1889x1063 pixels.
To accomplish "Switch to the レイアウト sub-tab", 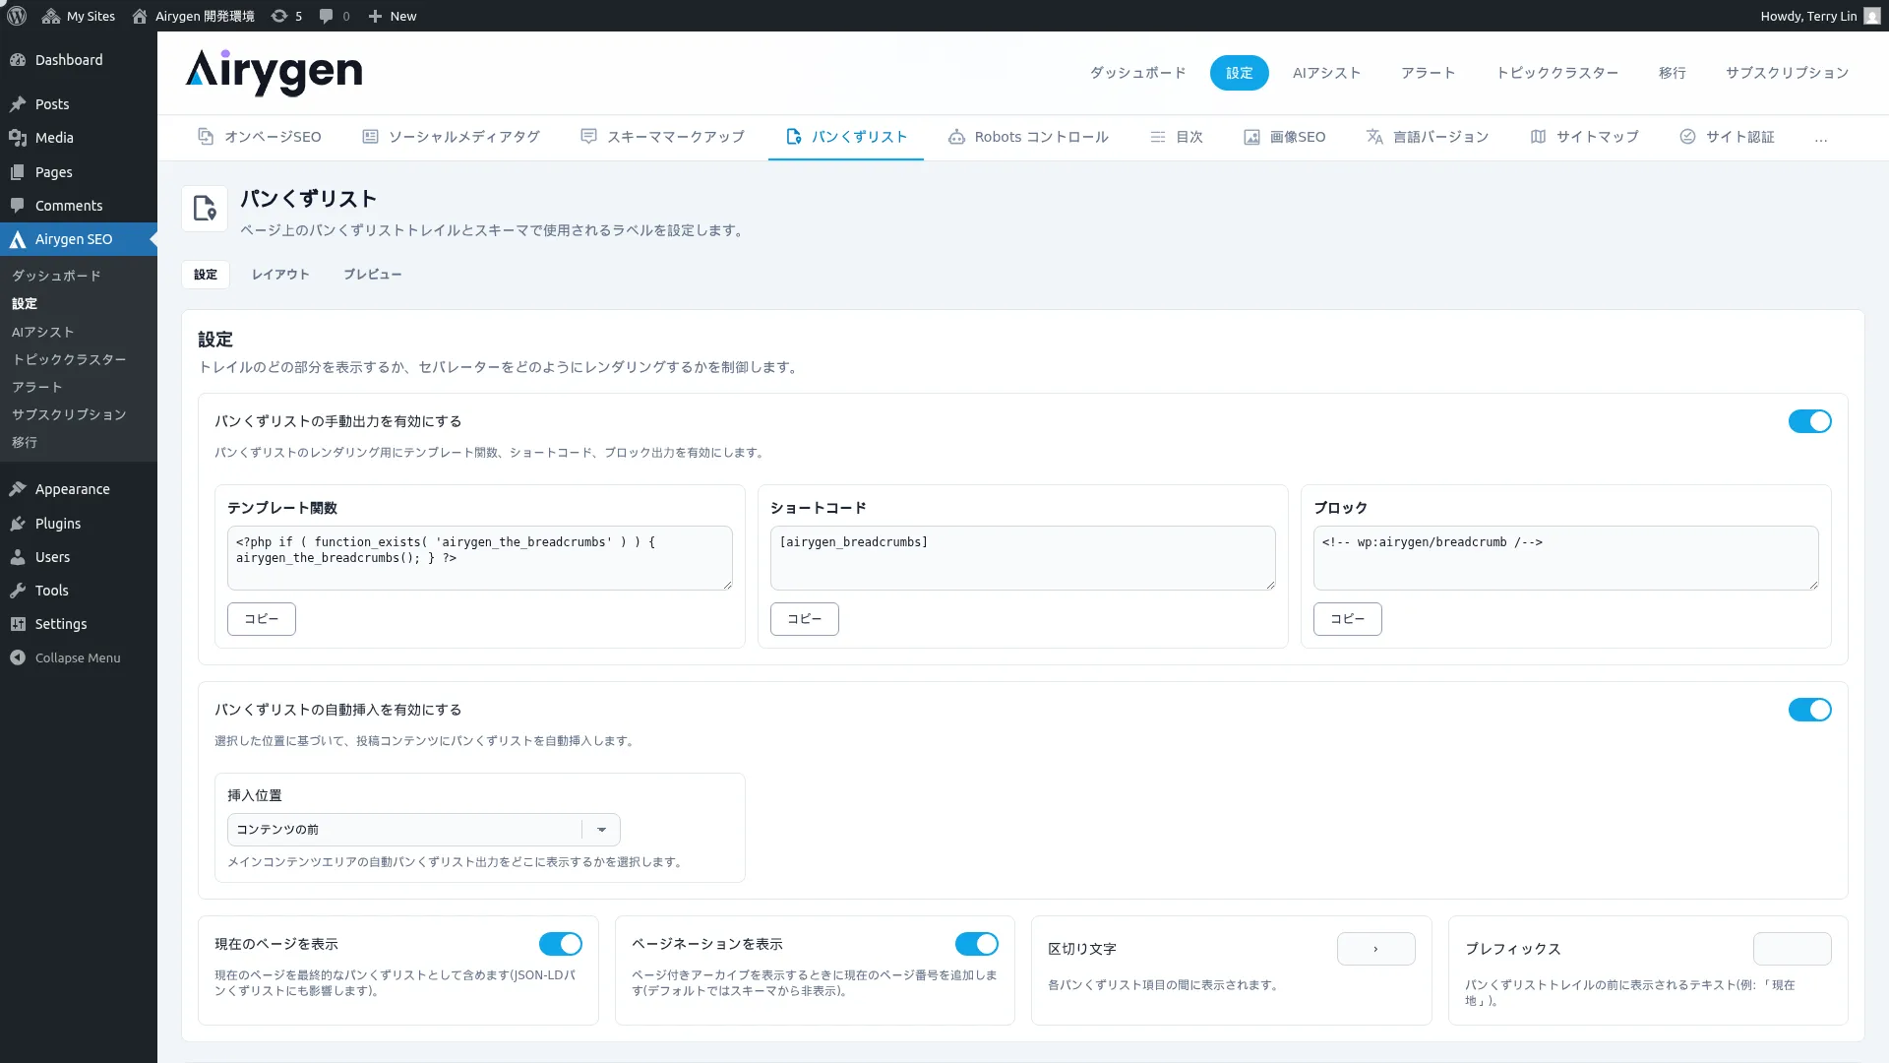I will pos(280,275).
